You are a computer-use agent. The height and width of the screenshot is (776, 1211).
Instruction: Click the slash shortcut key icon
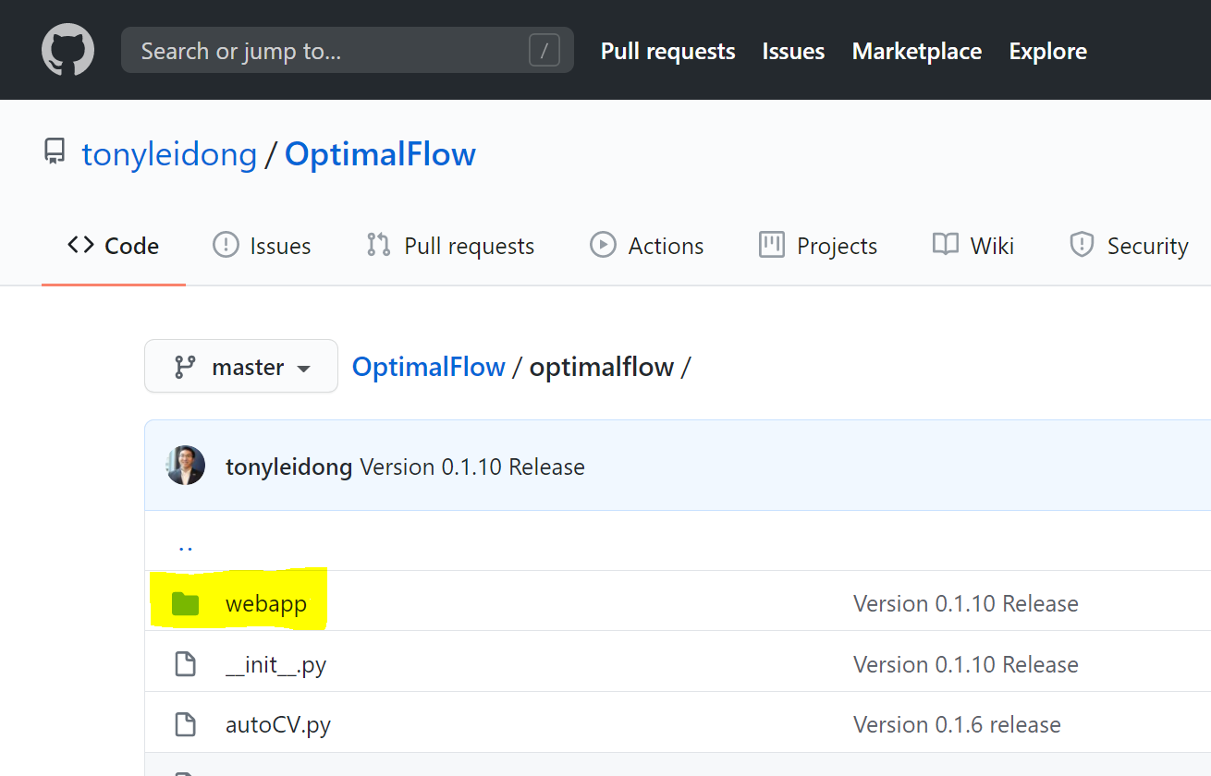coord(544,50)
